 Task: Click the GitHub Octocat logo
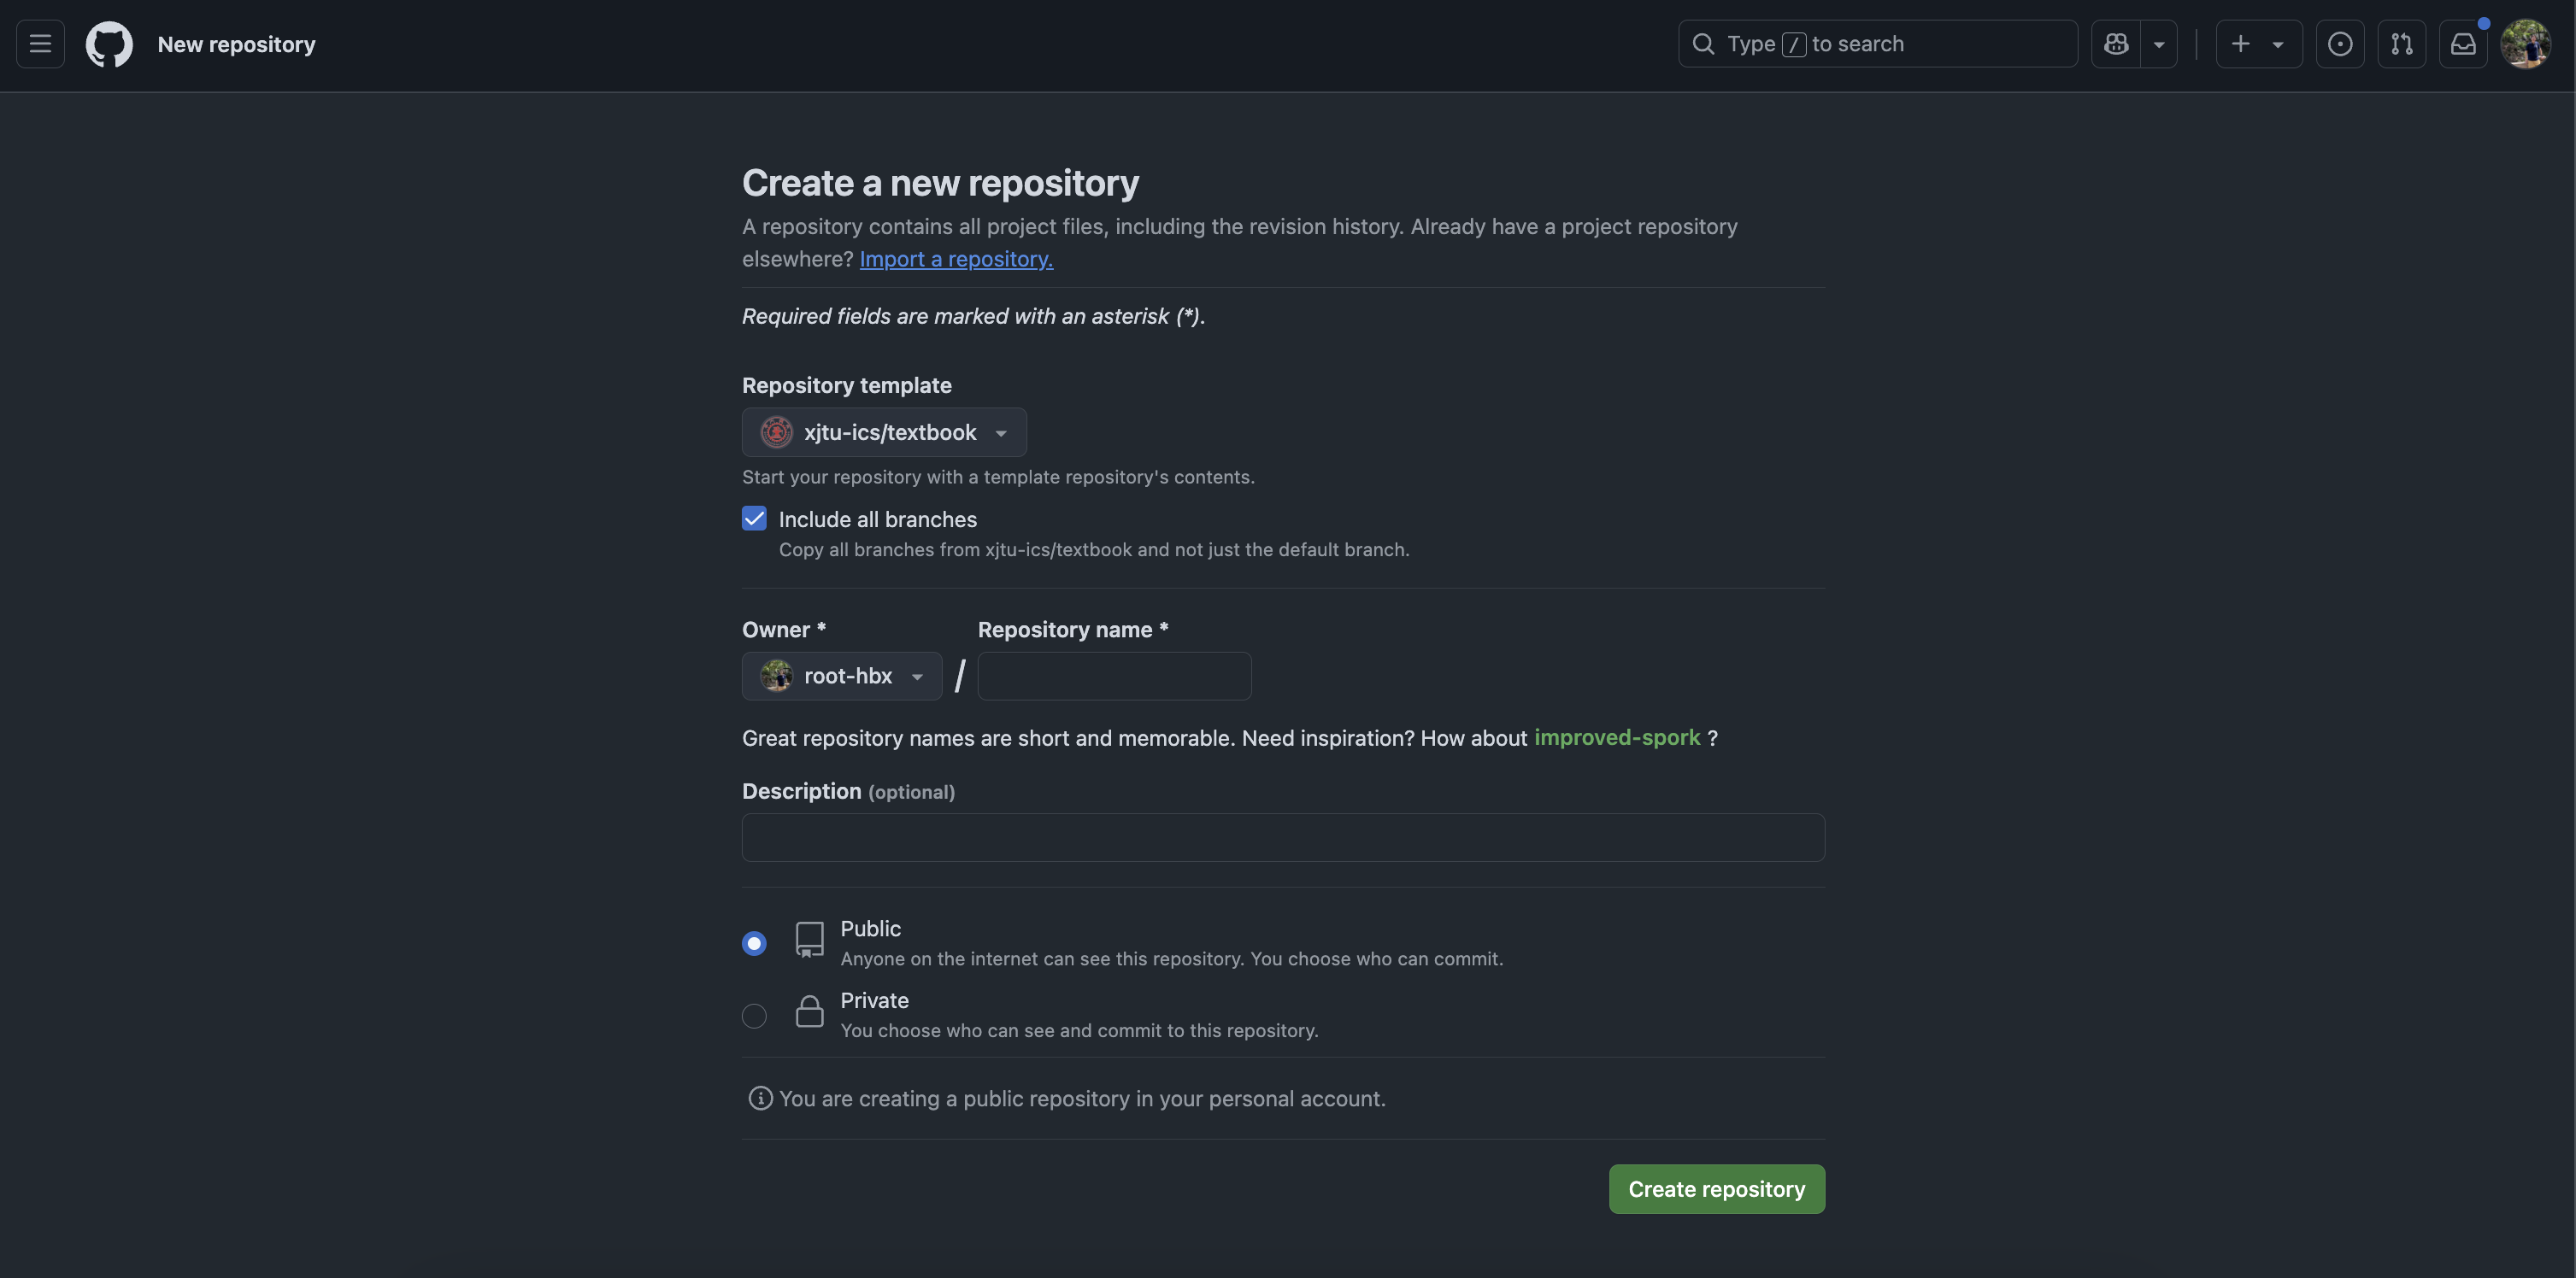[109, 44]
